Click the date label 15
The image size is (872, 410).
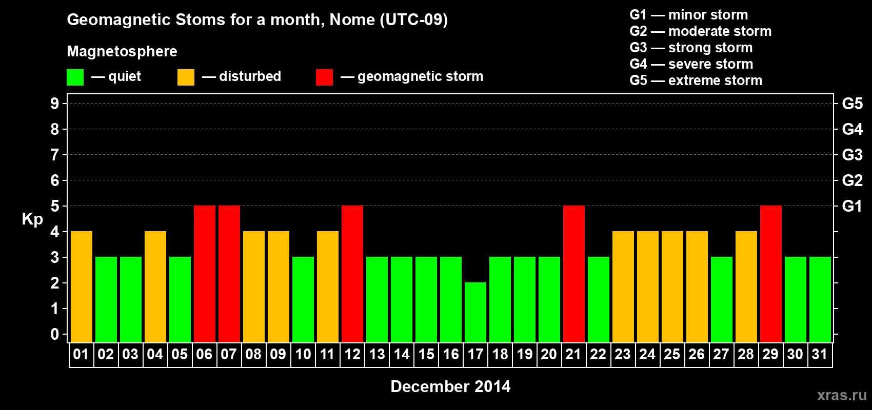tap(426, 354)
